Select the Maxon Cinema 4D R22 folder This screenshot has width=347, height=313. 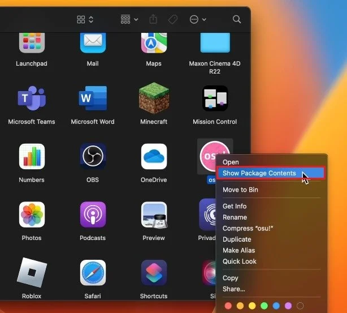click(x=215, y=42)
